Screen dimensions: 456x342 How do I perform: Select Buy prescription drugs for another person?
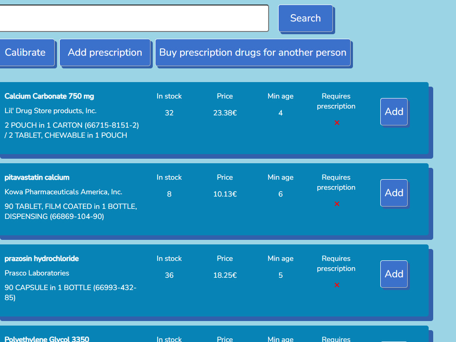253,52
